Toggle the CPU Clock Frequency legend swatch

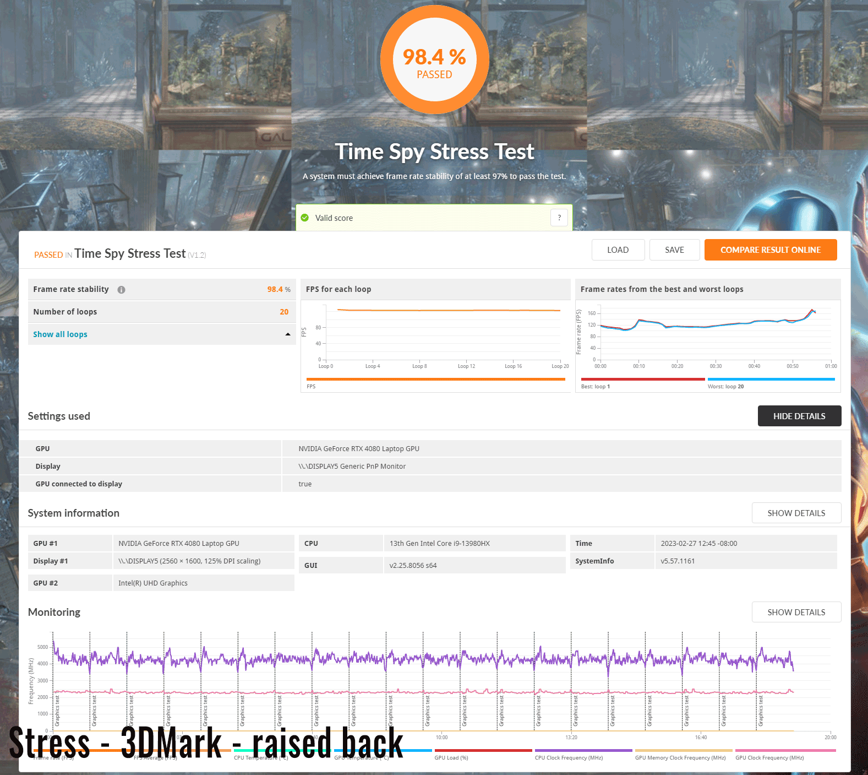583,750
